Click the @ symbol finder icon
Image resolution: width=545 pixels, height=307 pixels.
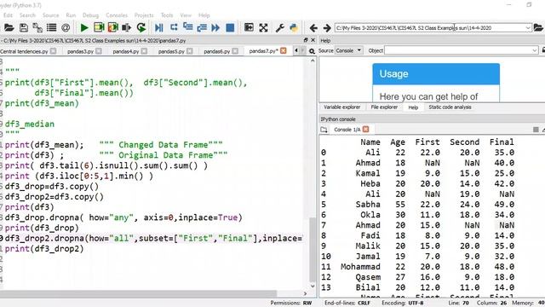66,27
